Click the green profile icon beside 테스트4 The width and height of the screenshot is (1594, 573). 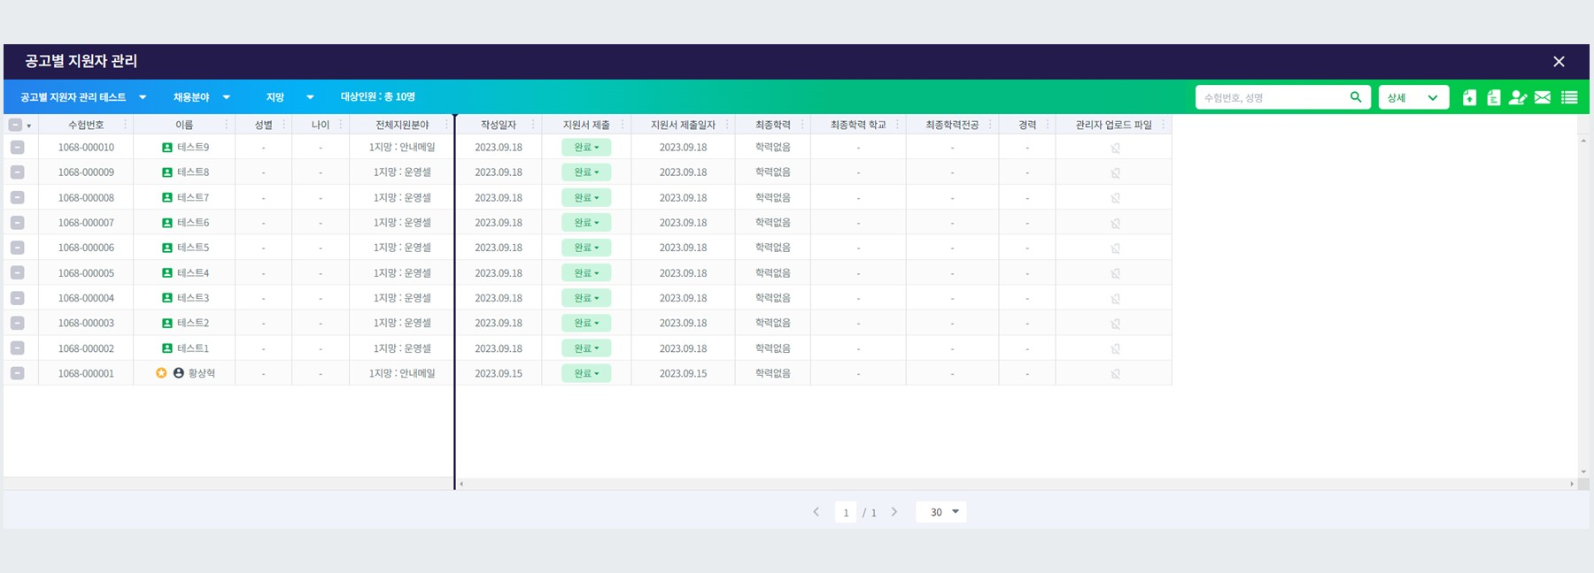(167, 273)
